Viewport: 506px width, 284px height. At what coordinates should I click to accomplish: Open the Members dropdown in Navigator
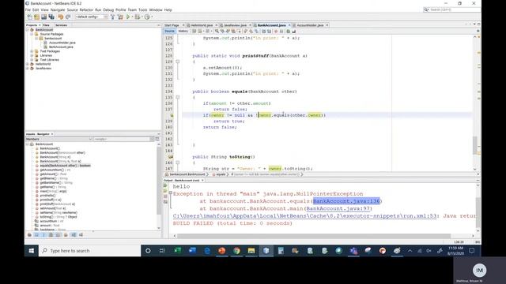59,139
